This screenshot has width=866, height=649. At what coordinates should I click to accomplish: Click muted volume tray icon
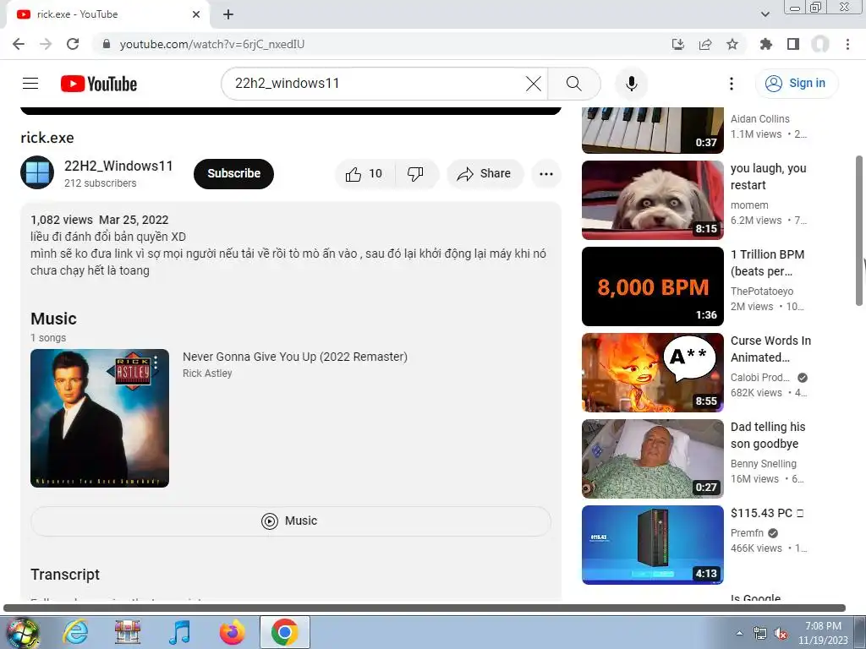tap(781, 634)
